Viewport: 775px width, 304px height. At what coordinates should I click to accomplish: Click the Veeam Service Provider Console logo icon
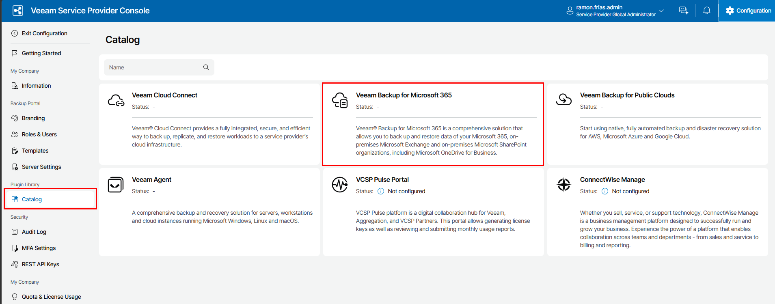(x=18, y=11)
